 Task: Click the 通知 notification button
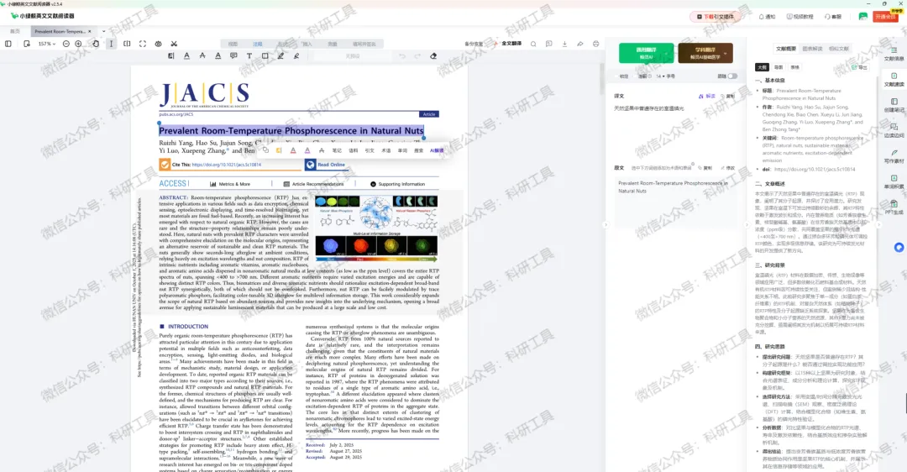(x=767, y=17)
